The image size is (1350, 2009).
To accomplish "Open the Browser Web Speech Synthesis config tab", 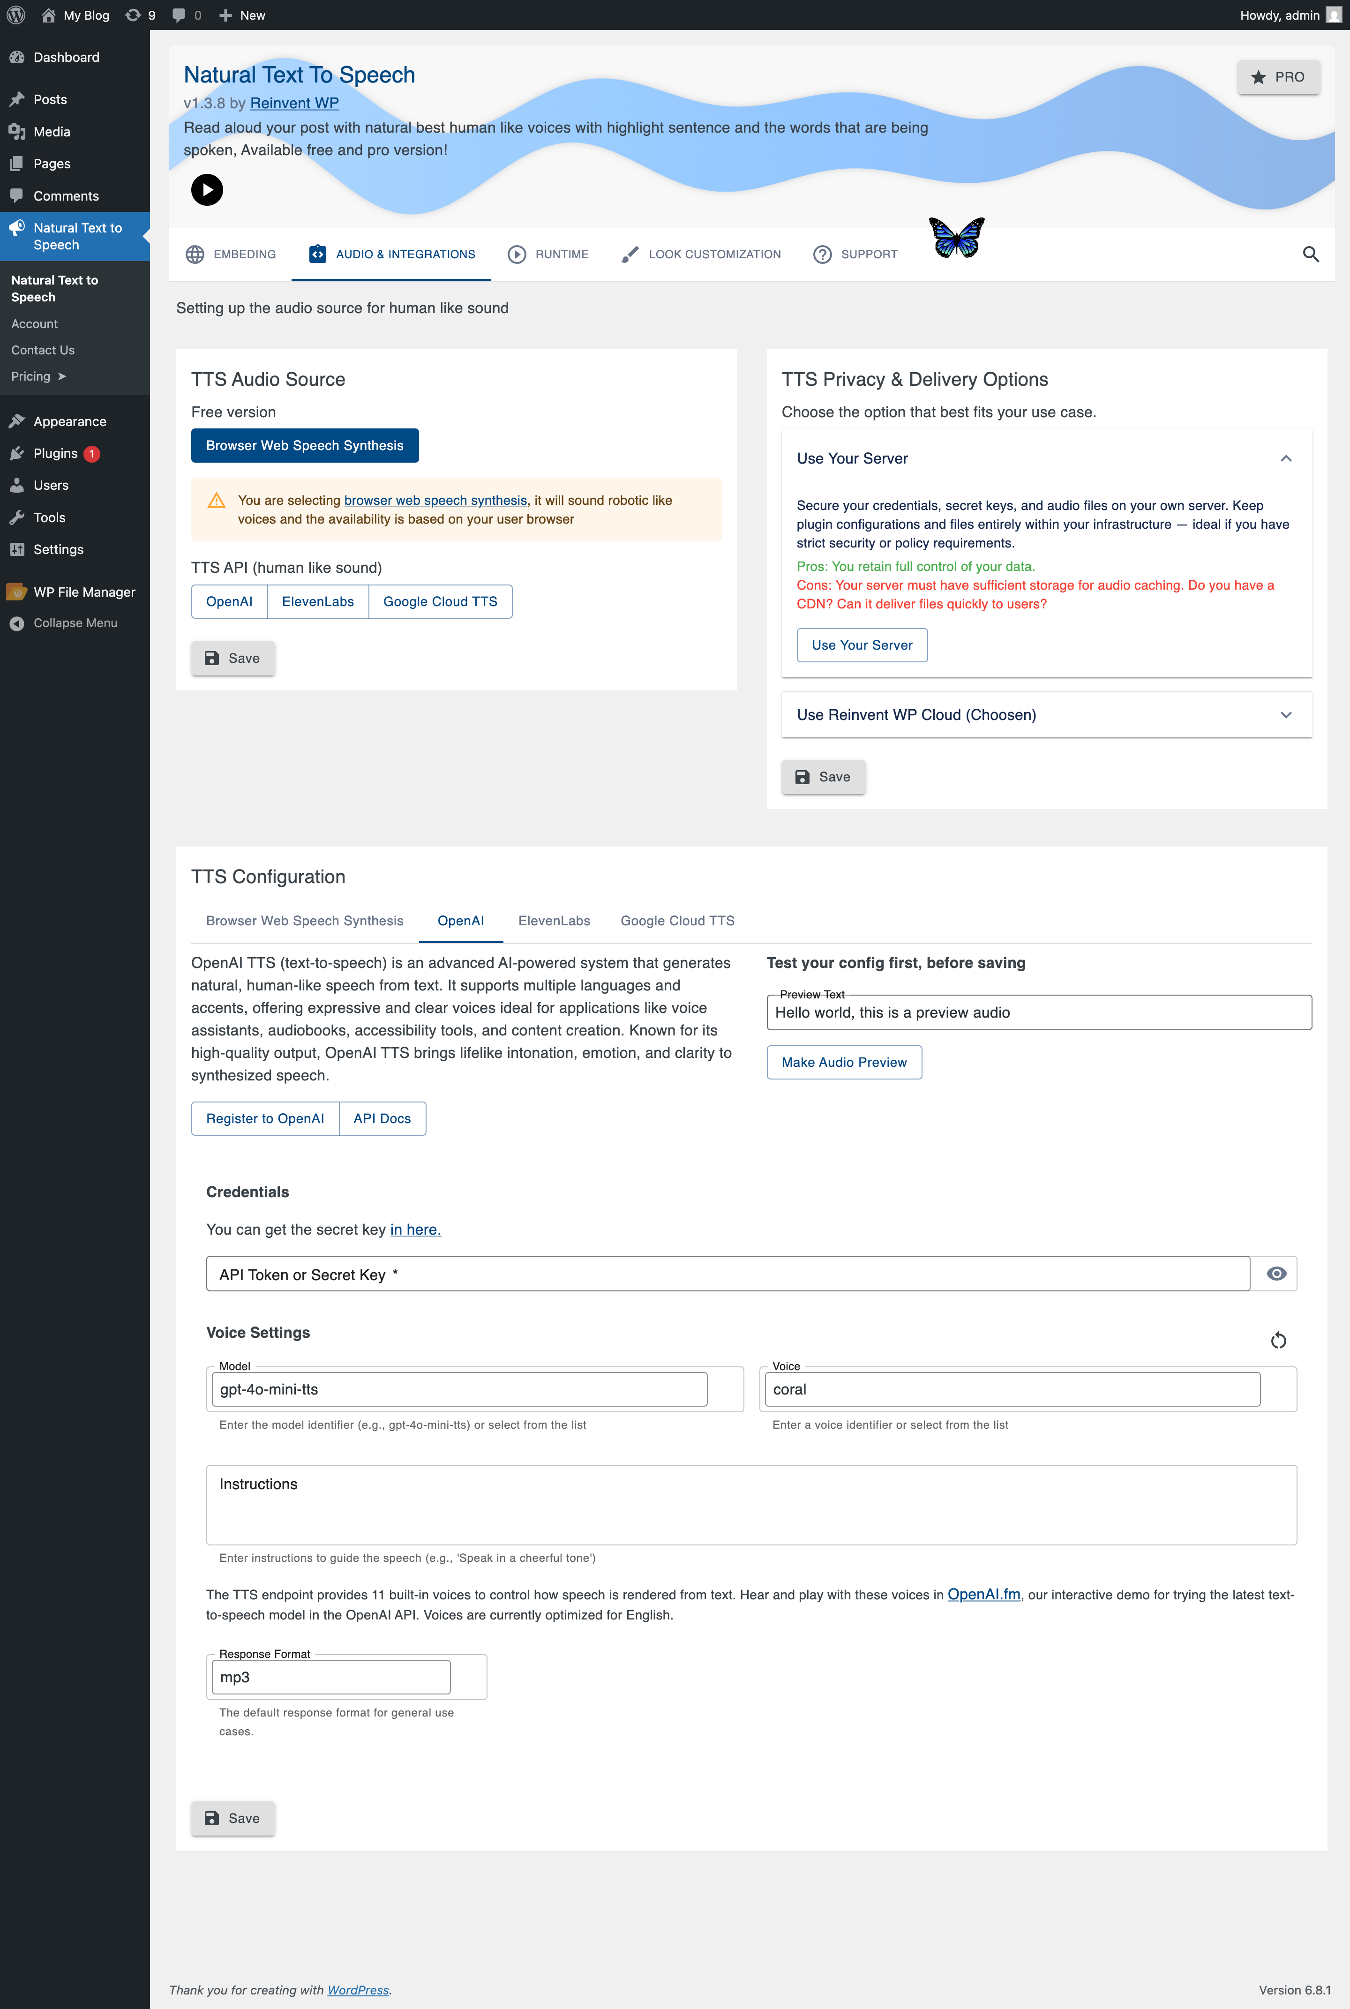I will tap(305, 921).
